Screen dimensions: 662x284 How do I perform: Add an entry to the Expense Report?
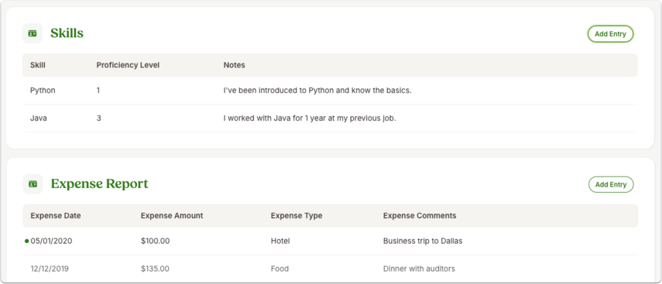[x=611, y=184]
